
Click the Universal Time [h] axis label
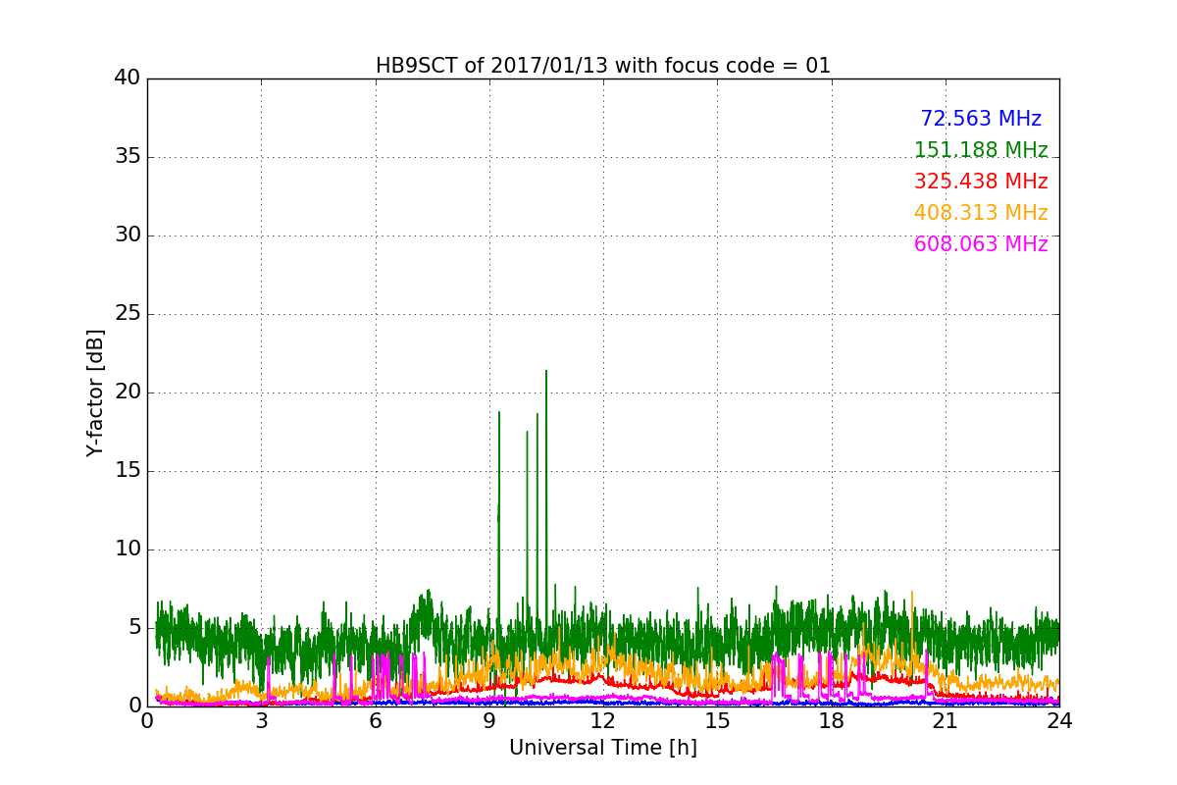click(603, 748)
